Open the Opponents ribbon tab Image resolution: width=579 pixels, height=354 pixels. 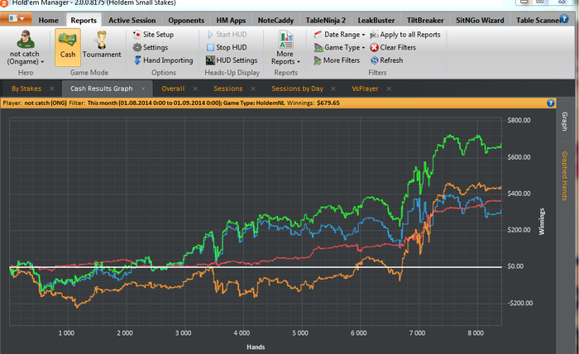coord(186,21)
